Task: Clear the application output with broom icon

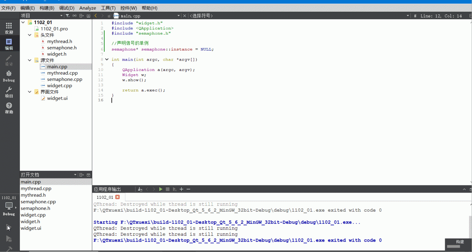Action: (140, 189)
